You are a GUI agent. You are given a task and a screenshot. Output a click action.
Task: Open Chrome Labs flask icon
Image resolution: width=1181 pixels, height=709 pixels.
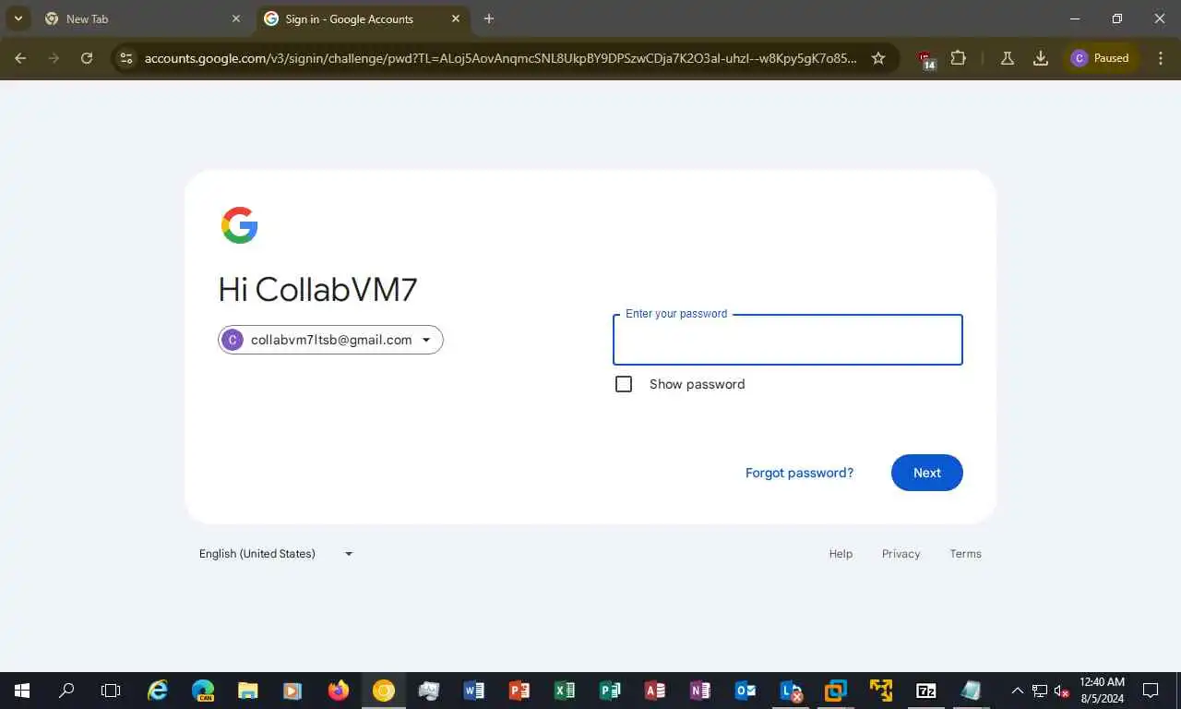pos(1008,58)
